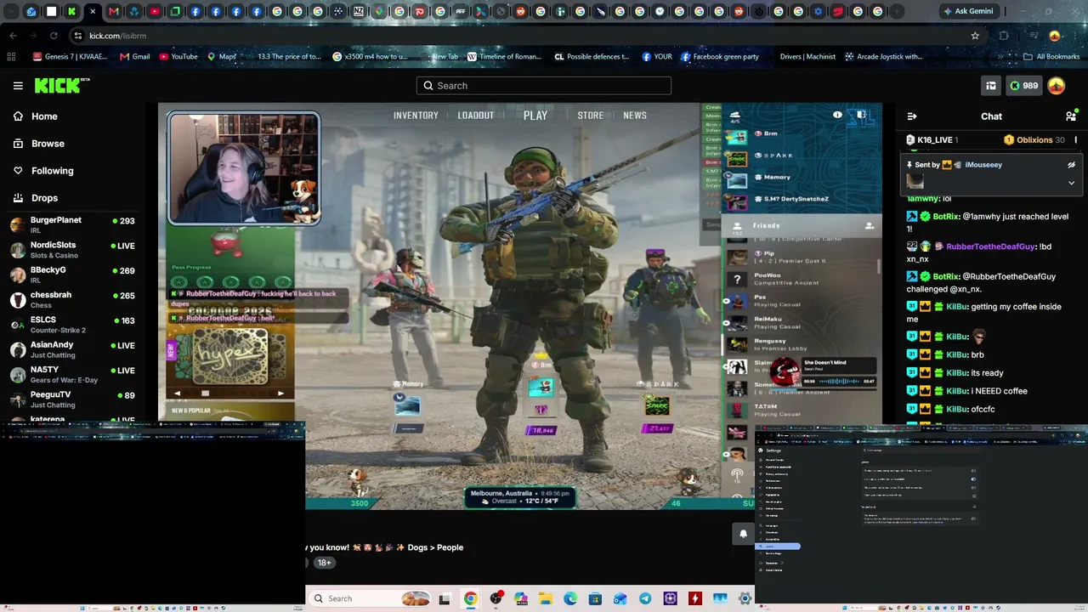Screen dimensions: 1088x612
Task: Open the Ask Gemini button
Action: (968, 12)
